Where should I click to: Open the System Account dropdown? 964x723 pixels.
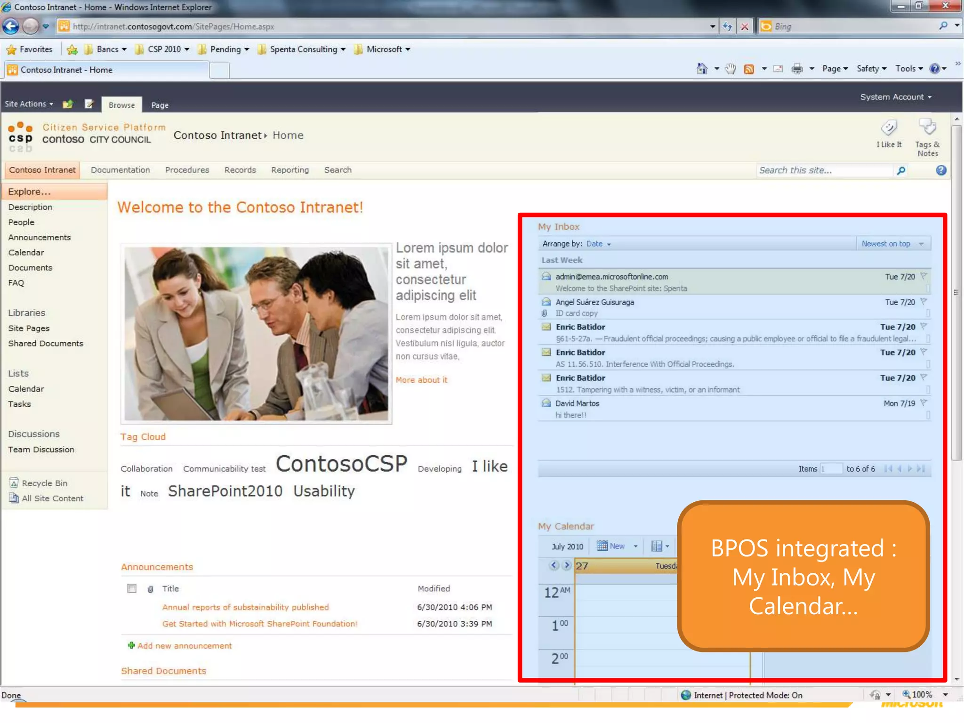[x=896, y=97]
